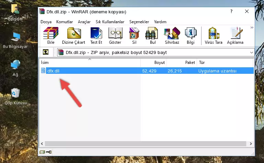Click Uygulama uzantısı type cell
The height and width of the screenshot is (163, 264).
point(217,71)
